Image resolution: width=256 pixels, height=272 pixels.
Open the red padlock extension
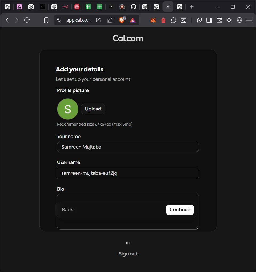pos(163,20)
